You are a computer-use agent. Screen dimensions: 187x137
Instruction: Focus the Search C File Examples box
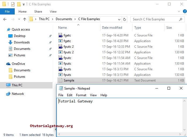[x=158, y=19]
